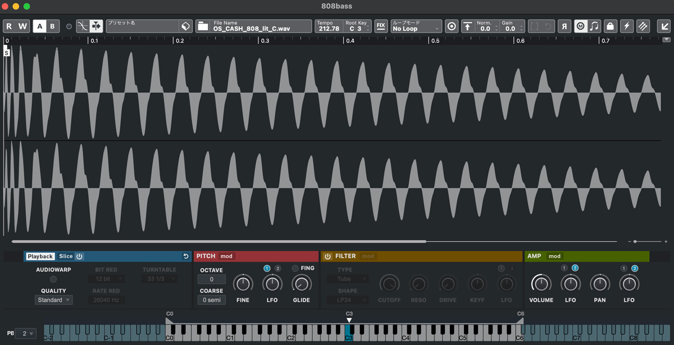Click the one-shot circle icon
The height and width of the screenshot is (345, 674).
pos(451,26)
